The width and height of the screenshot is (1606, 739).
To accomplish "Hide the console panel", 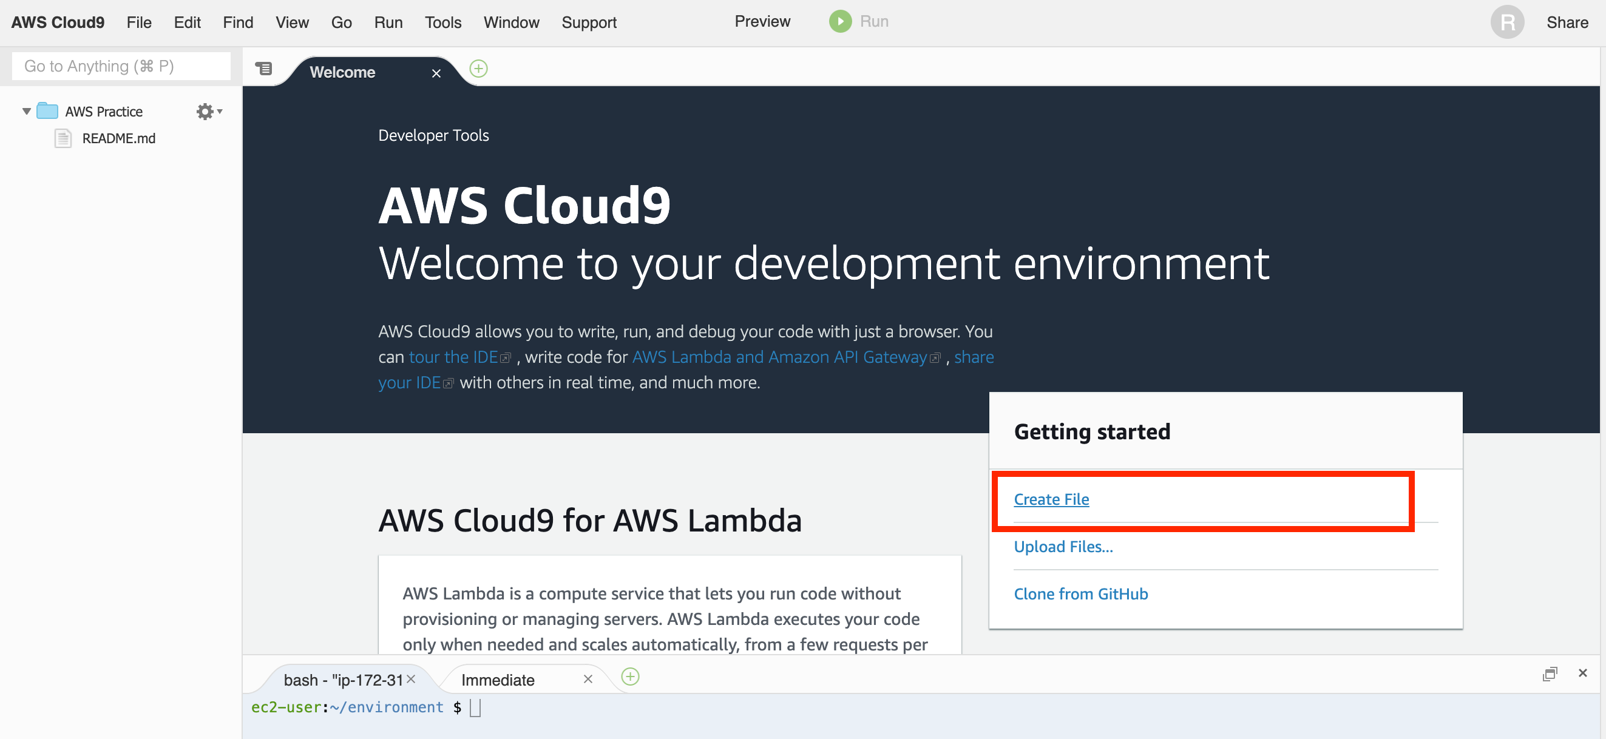I will [x=1583, y=673].
